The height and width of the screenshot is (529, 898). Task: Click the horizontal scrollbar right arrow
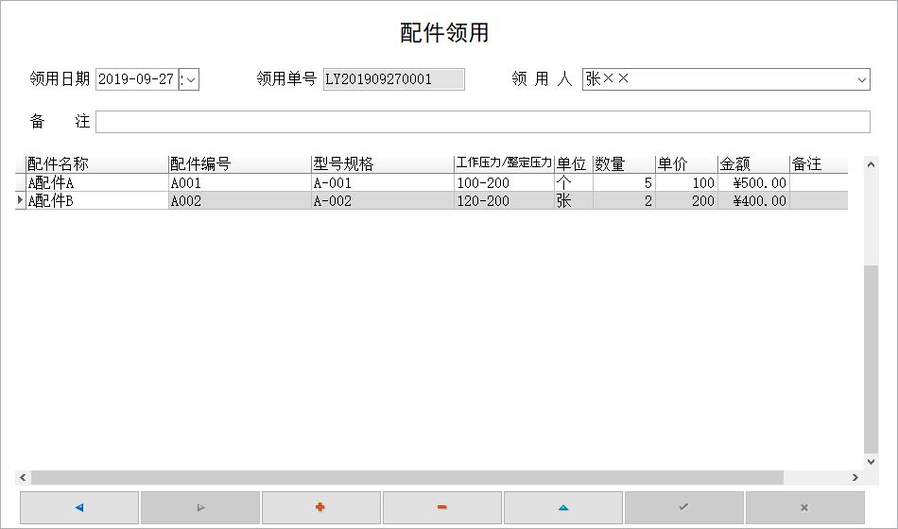(855, 477)
